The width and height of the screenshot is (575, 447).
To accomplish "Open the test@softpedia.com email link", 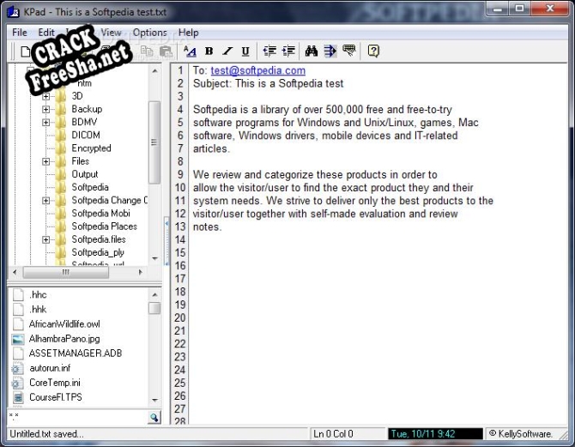I will point(257,70).
